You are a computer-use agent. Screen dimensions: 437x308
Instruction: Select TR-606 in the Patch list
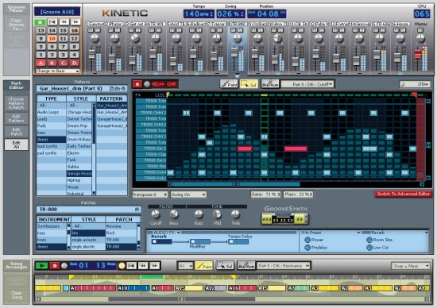[121, 240]
